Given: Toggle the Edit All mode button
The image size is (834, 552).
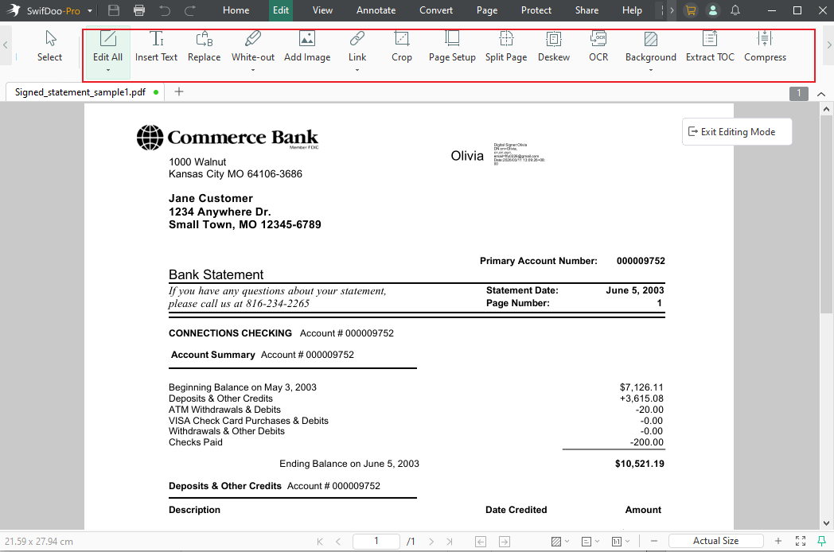Looking at the screenshot, I should 107,46.
